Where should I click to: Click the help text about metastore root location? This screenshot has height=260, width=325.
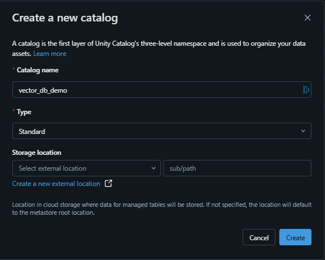click(162, 209)
